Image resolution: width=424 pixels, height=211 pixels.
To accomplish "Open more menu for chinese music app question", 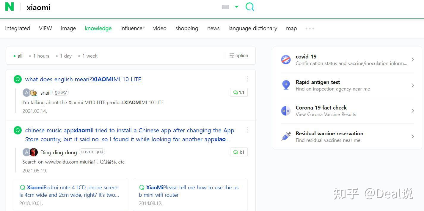I will click(247, 130).
